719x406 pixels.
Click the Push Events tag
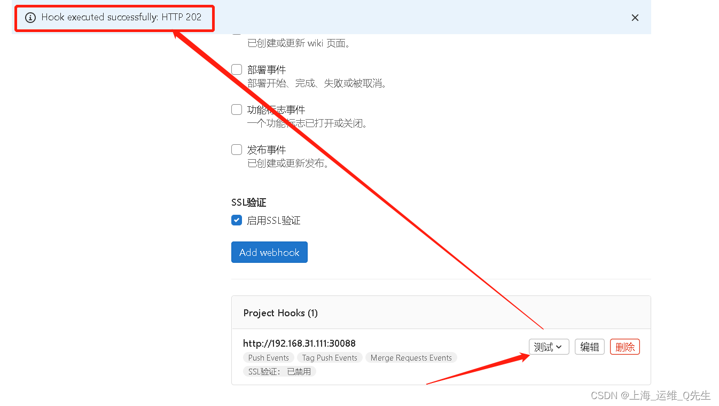[x=269, y=358]
